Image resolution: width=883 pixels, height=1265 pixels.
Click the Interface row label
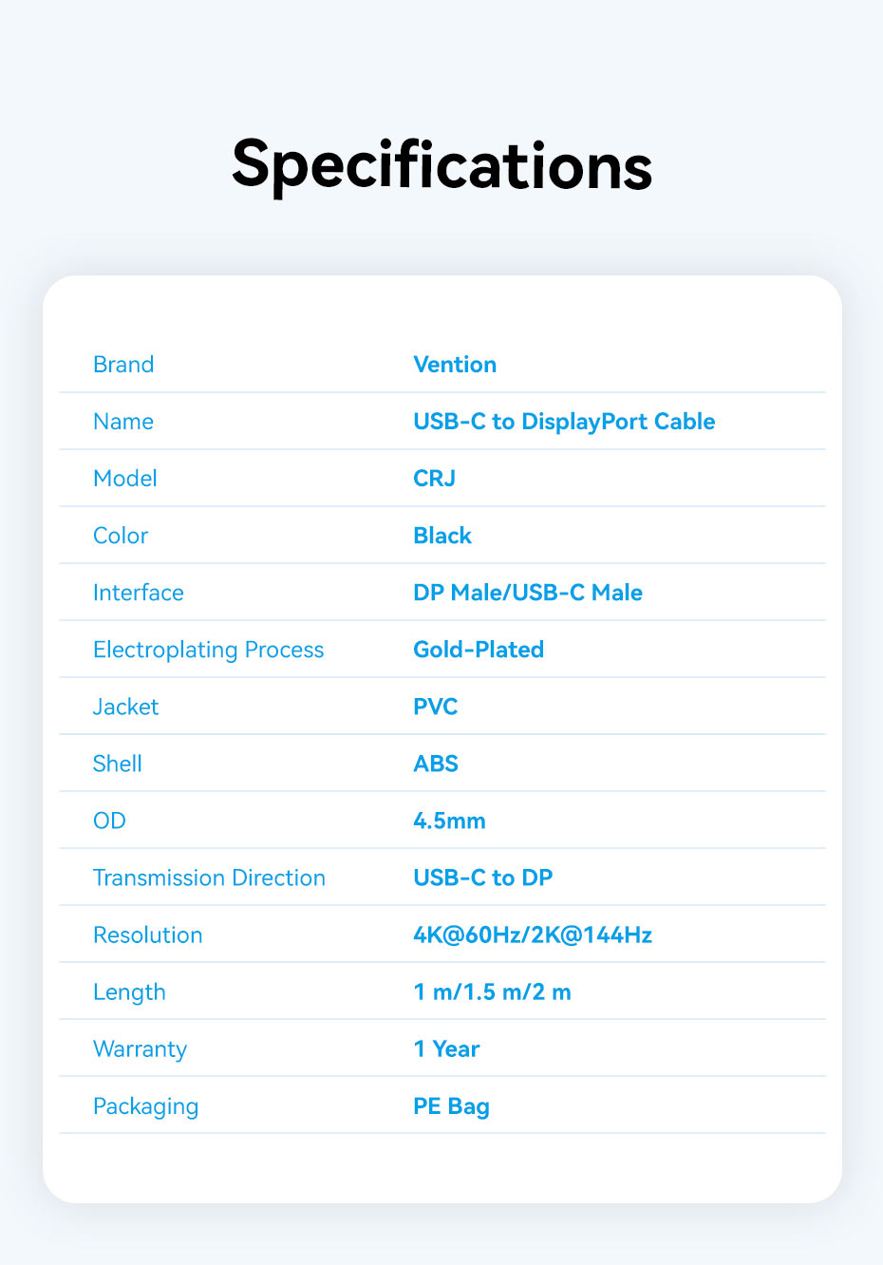coord(139,593)
